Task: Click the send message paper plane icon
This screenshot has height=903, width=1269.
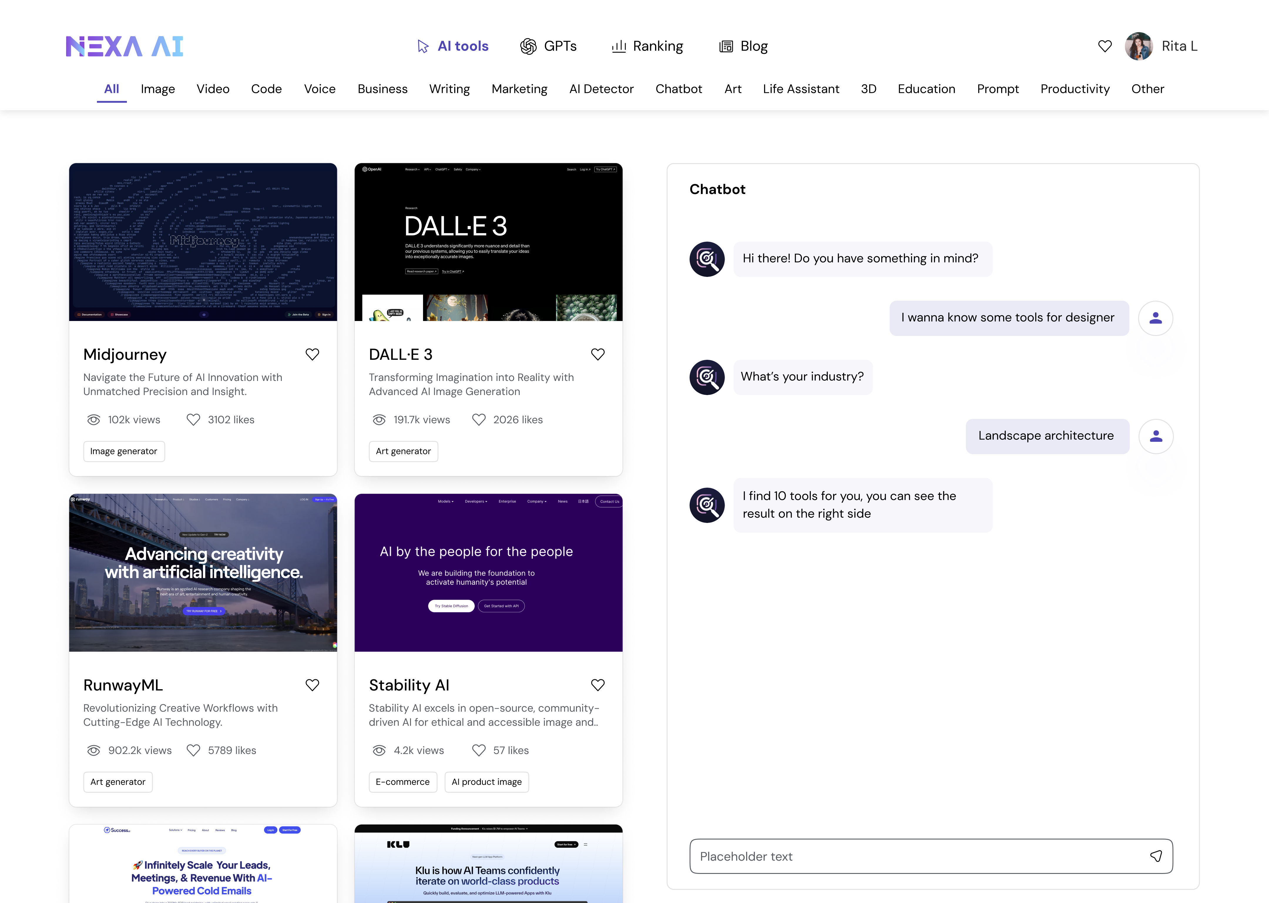Action: click(x=1156, y=856)
